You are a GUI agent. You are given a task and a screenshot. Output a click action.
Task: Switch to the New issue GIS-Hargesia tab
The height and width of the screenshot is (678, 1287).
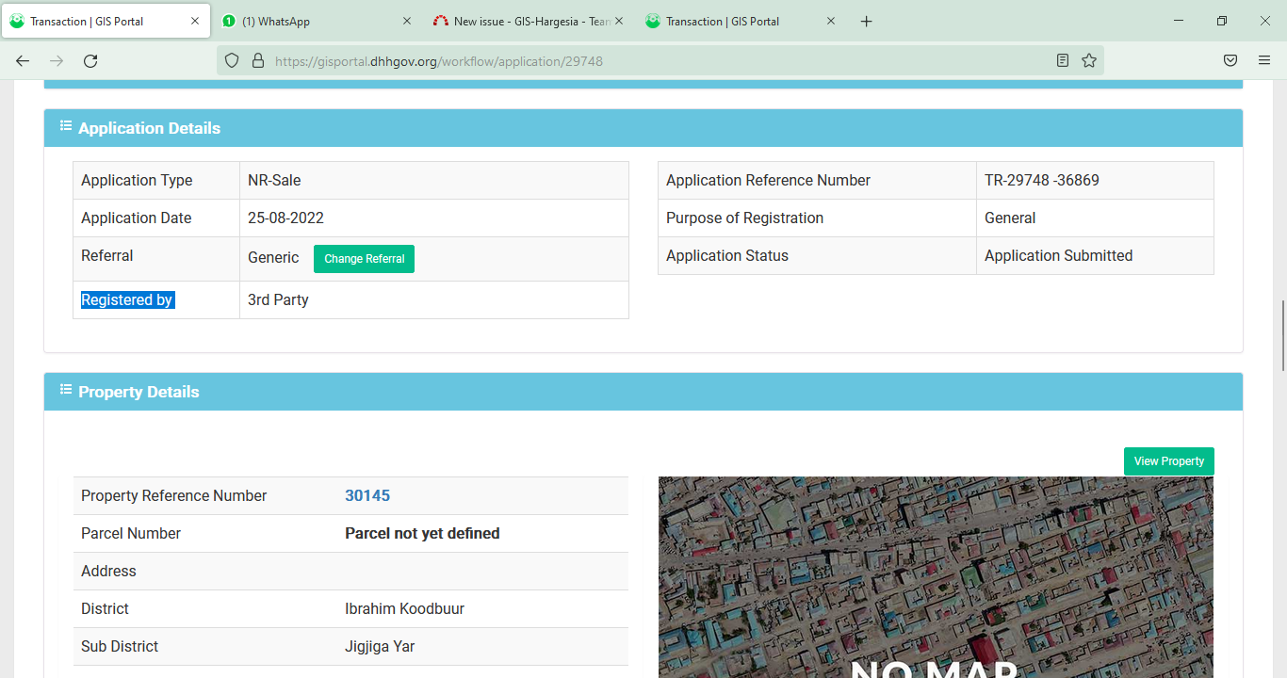tap(529, 21)
